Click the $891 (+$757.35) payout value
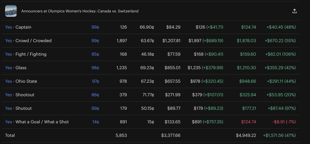The height and width of the screenshot is (144, 310). pos(208,122)
